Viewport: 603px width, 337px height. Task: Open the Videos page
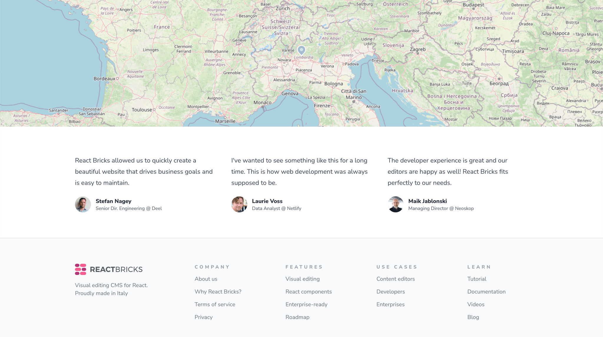tap(476, 304)
